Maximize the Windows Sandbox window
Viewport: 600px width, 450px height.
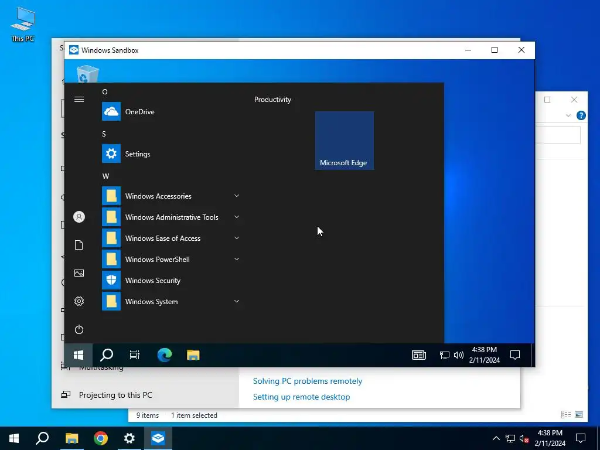[495, 50]
